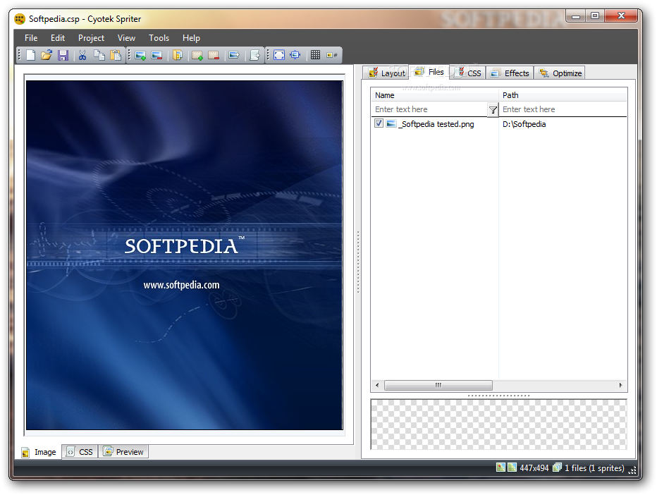Screen dimensions: 657x495
Task: Click the checkered preview pane below file list
Action: 498,424
